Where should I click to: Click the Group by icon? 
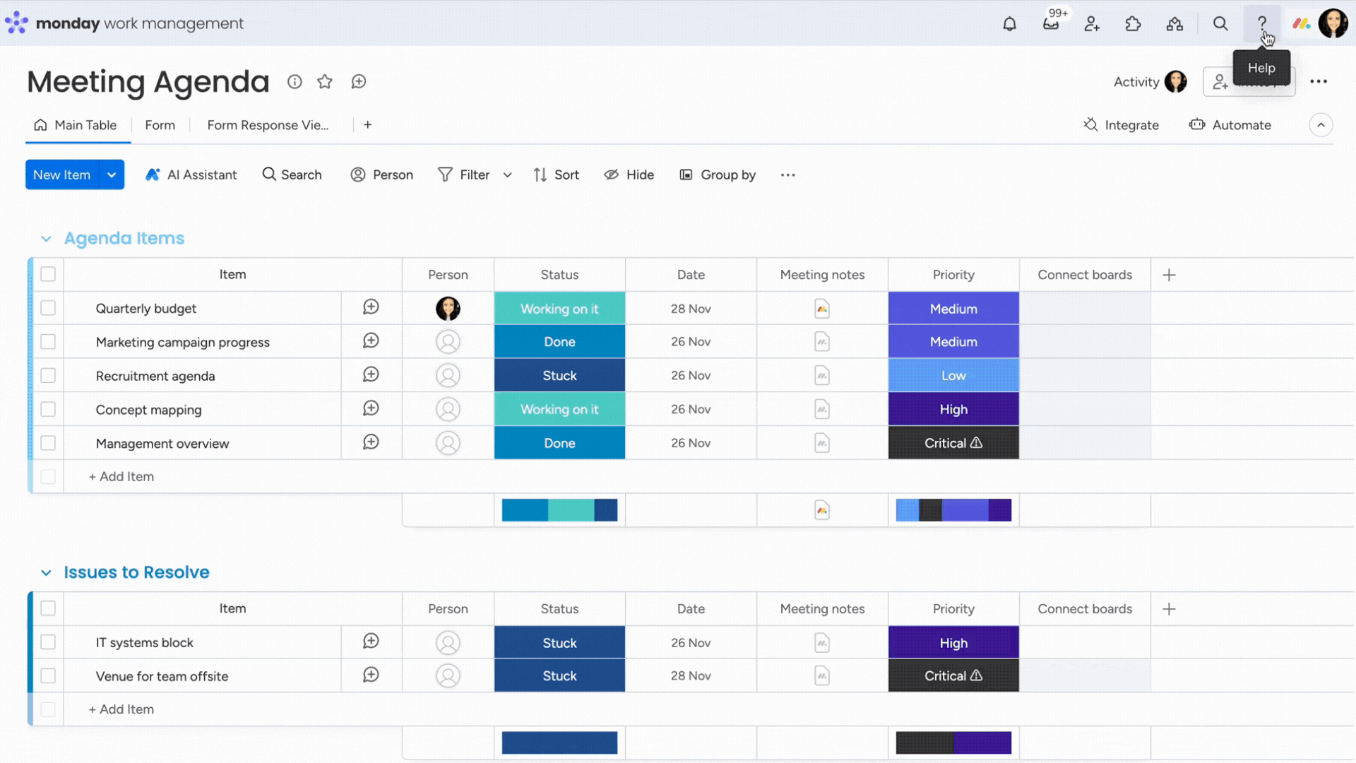[686, 175]
